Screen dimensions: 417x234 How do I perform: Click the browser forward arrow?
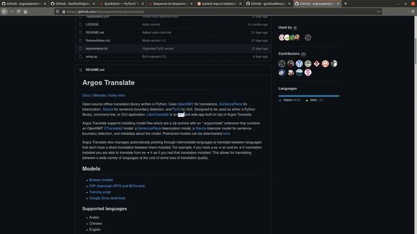12,12
